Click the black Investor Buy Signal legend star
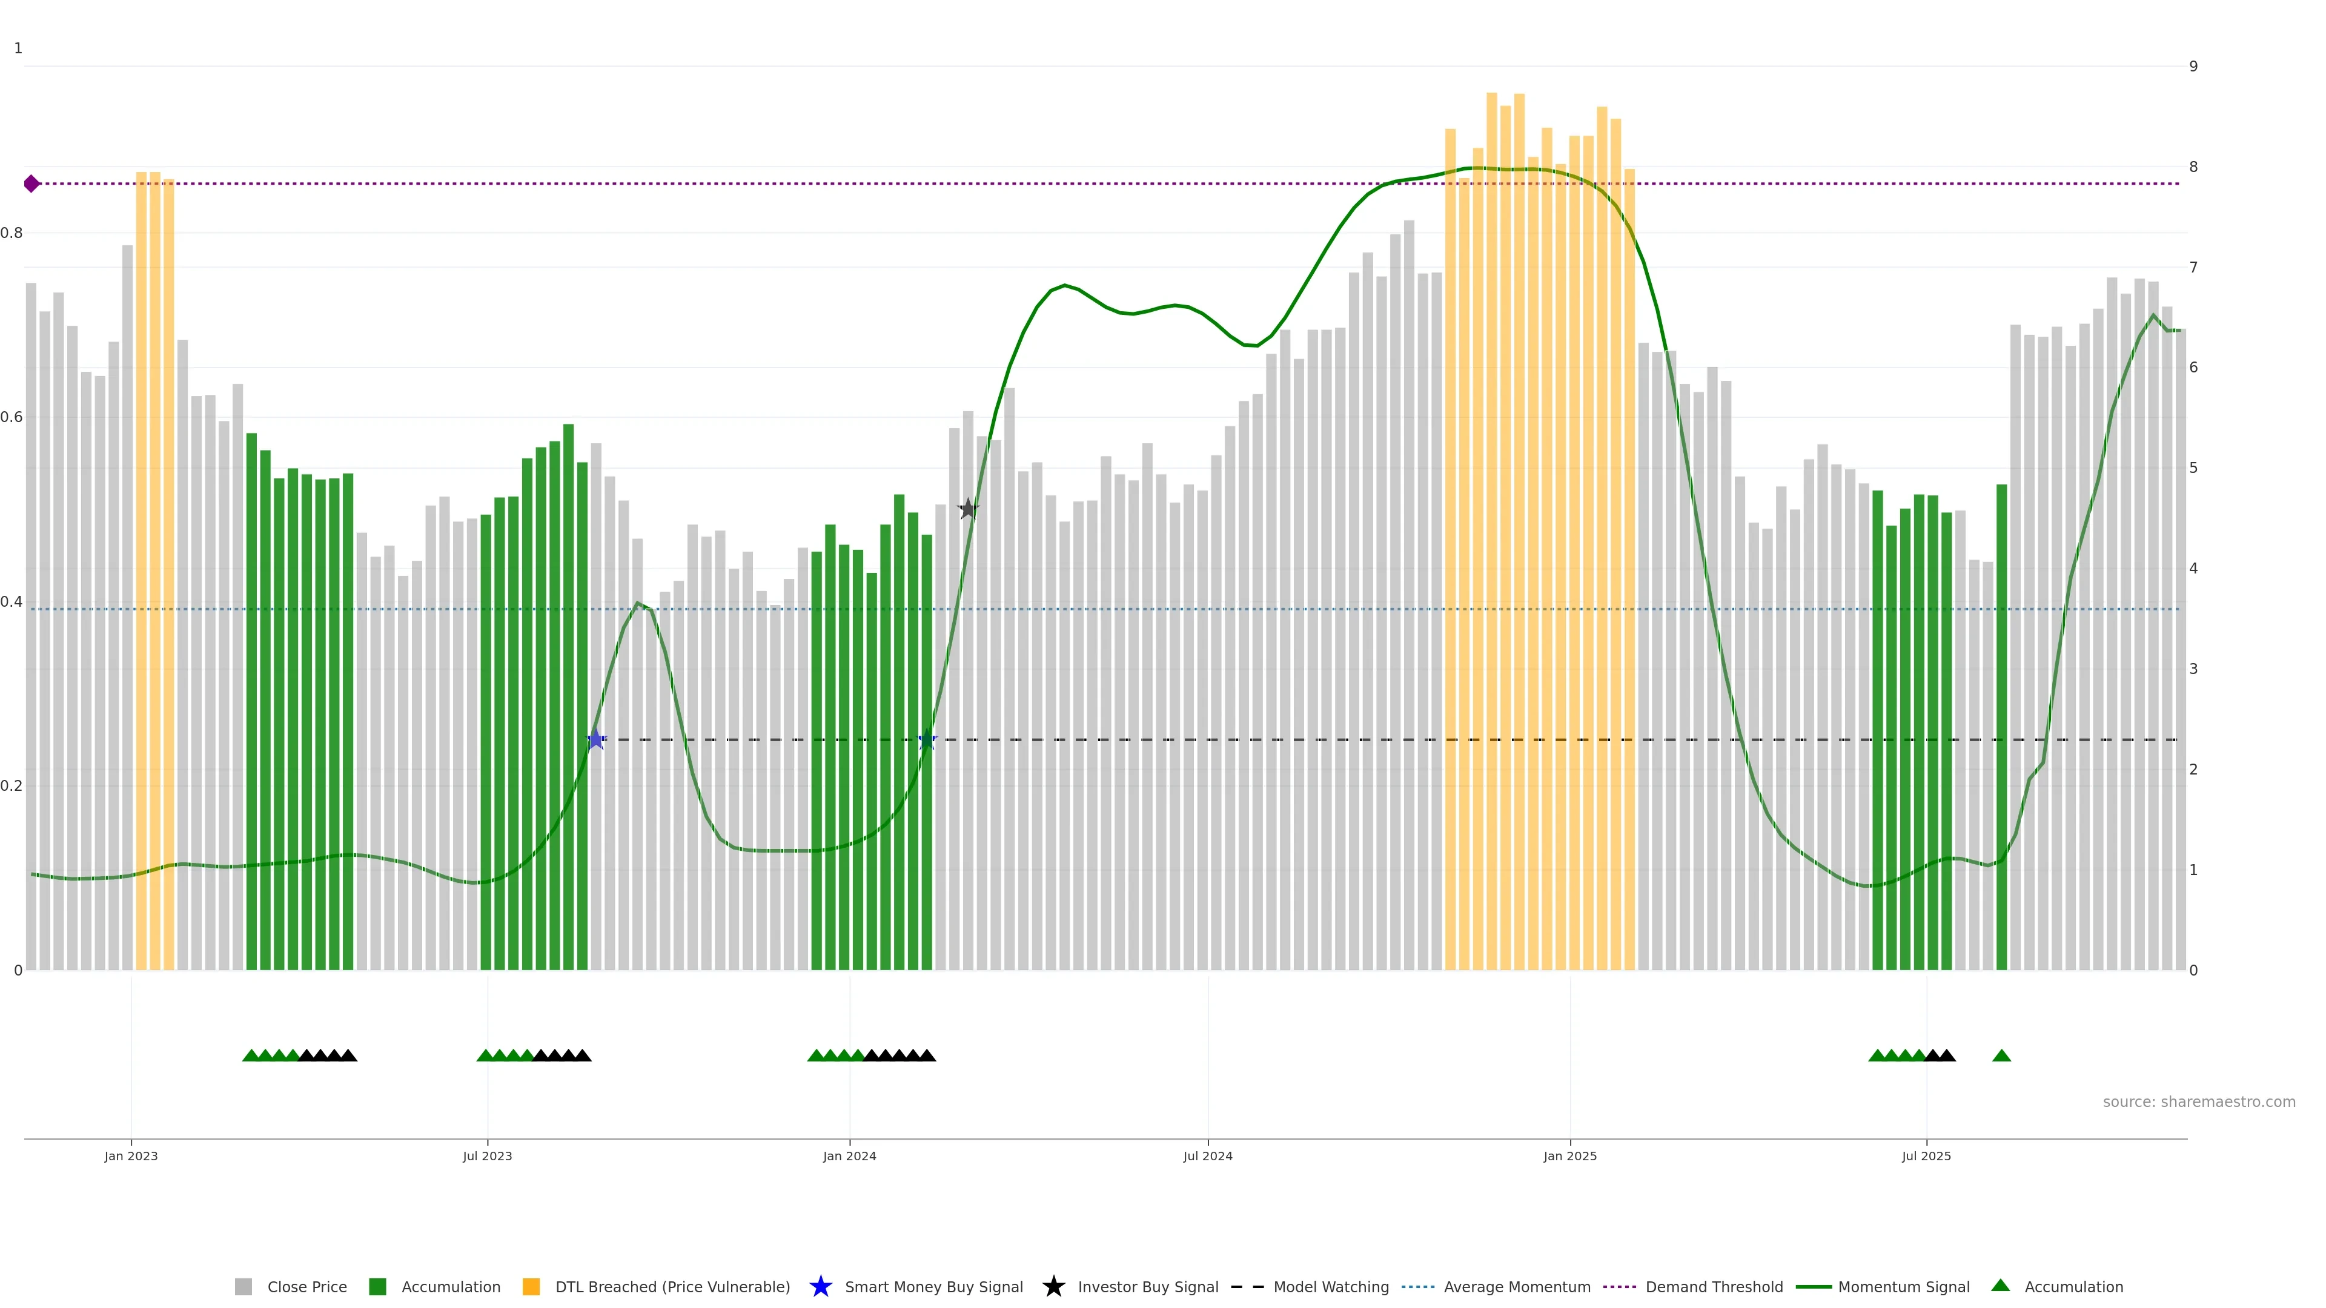The width and height of the screenshot is (2326, 1308). click(x=1053, y=1286)
